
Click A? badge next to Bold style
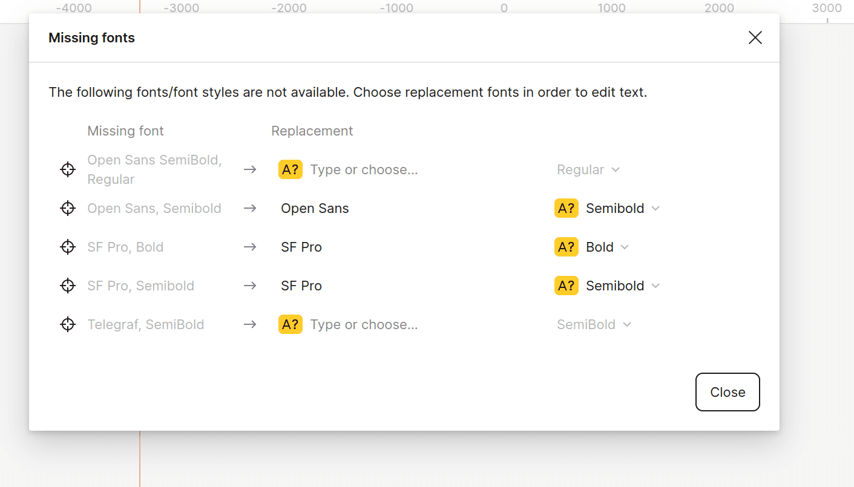coord(566,247)
